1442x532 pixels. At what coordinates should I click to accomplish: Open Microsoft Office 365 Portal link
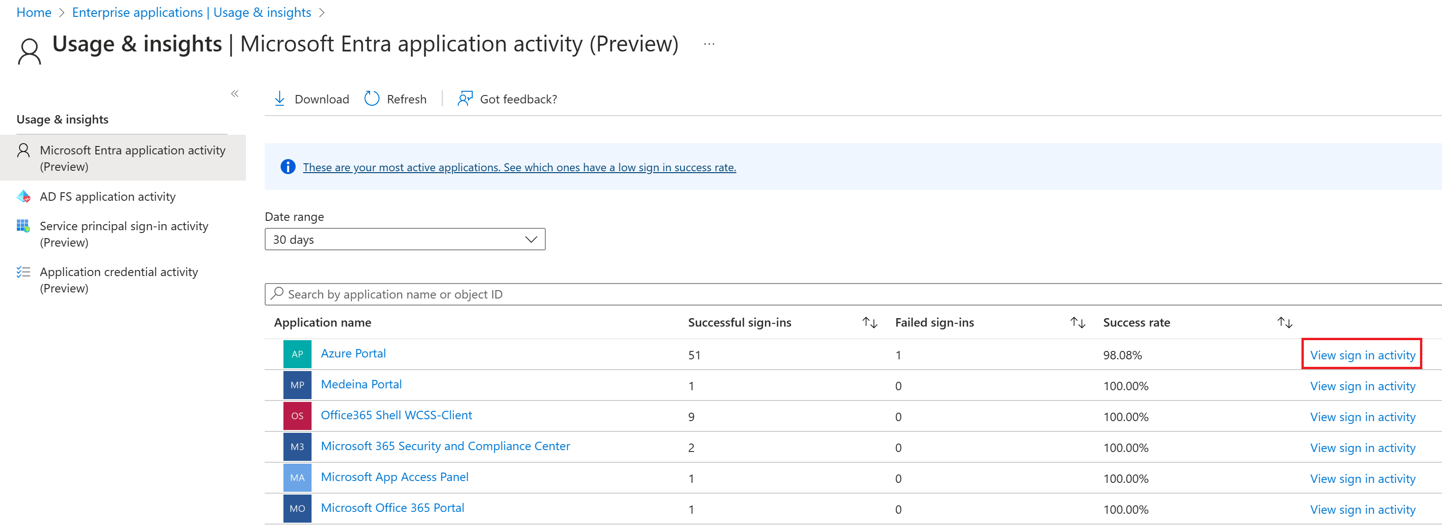393,507
